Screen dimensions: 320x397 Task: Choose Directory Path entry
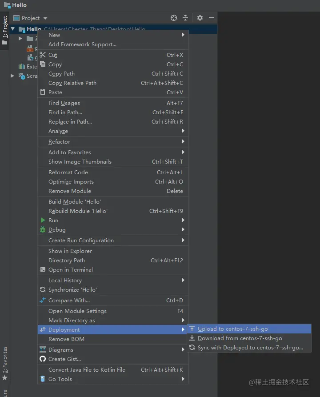113,260
